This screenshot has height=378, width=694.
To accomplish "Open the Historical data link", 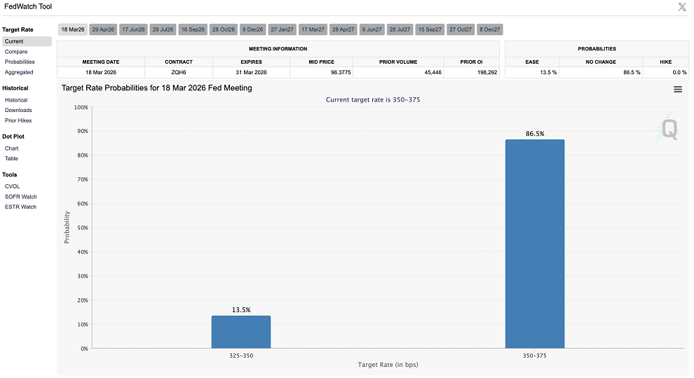I will tap(16, 100).
